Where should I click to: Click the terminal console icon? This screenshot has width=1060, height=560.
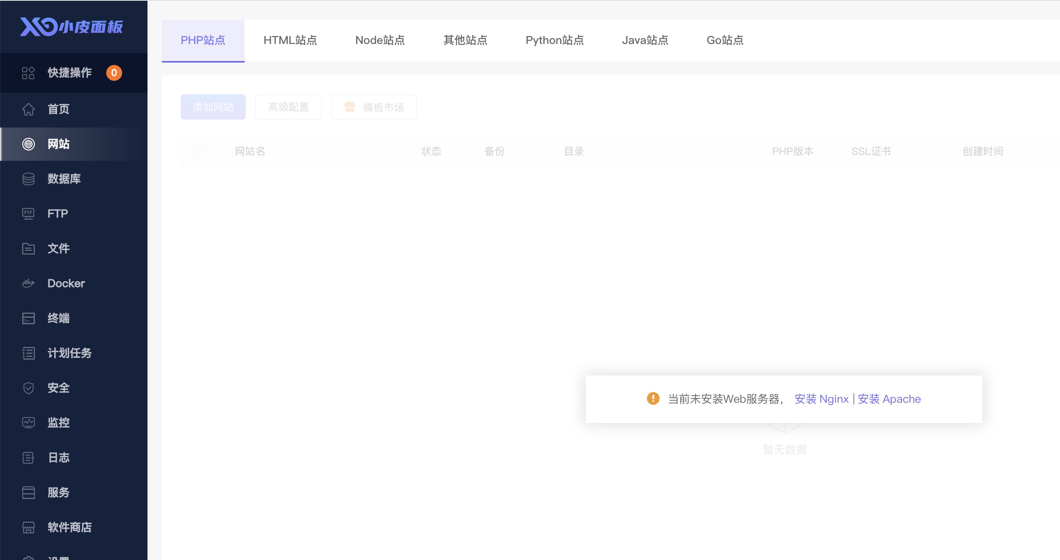28,318
